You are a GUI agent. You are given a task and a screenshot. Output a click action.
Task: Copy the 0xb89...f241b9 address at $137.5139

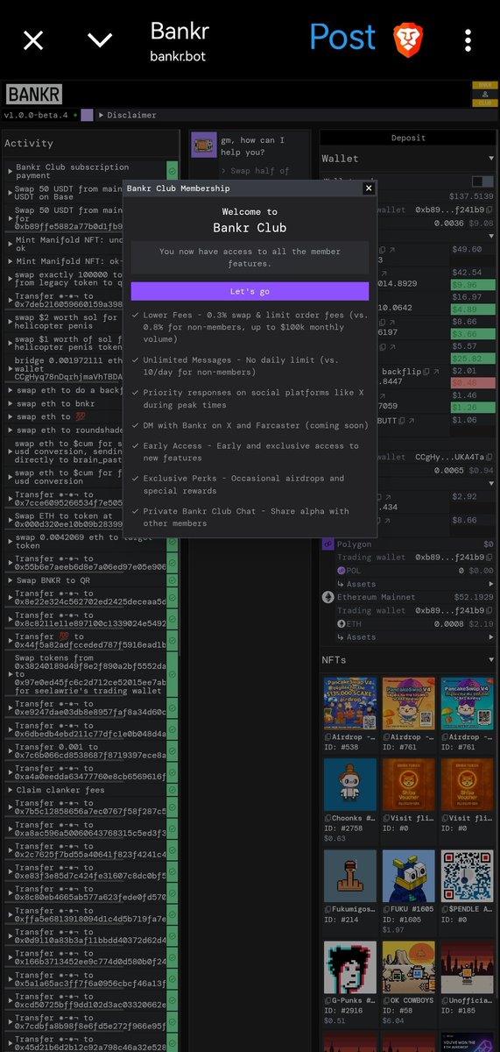(489, 211)
